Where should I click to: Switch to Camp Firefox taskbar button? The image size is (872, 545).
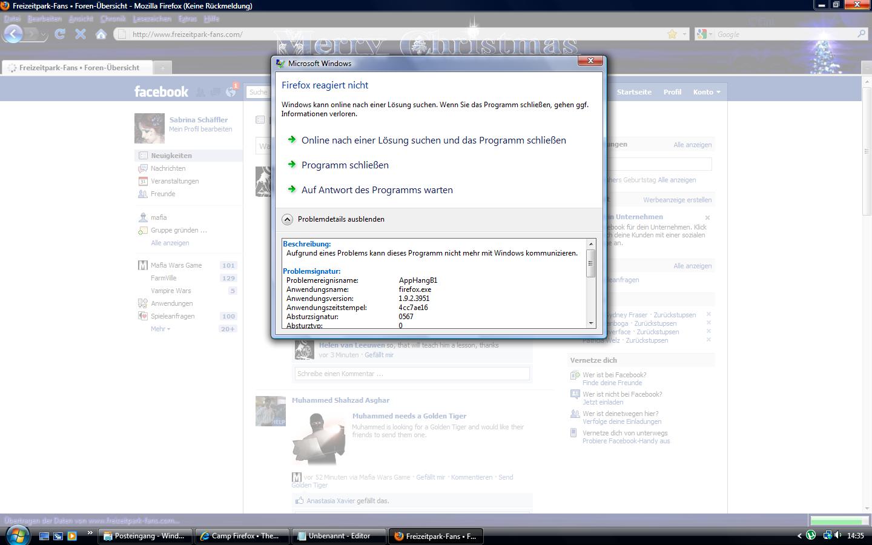tap(243, 536)
